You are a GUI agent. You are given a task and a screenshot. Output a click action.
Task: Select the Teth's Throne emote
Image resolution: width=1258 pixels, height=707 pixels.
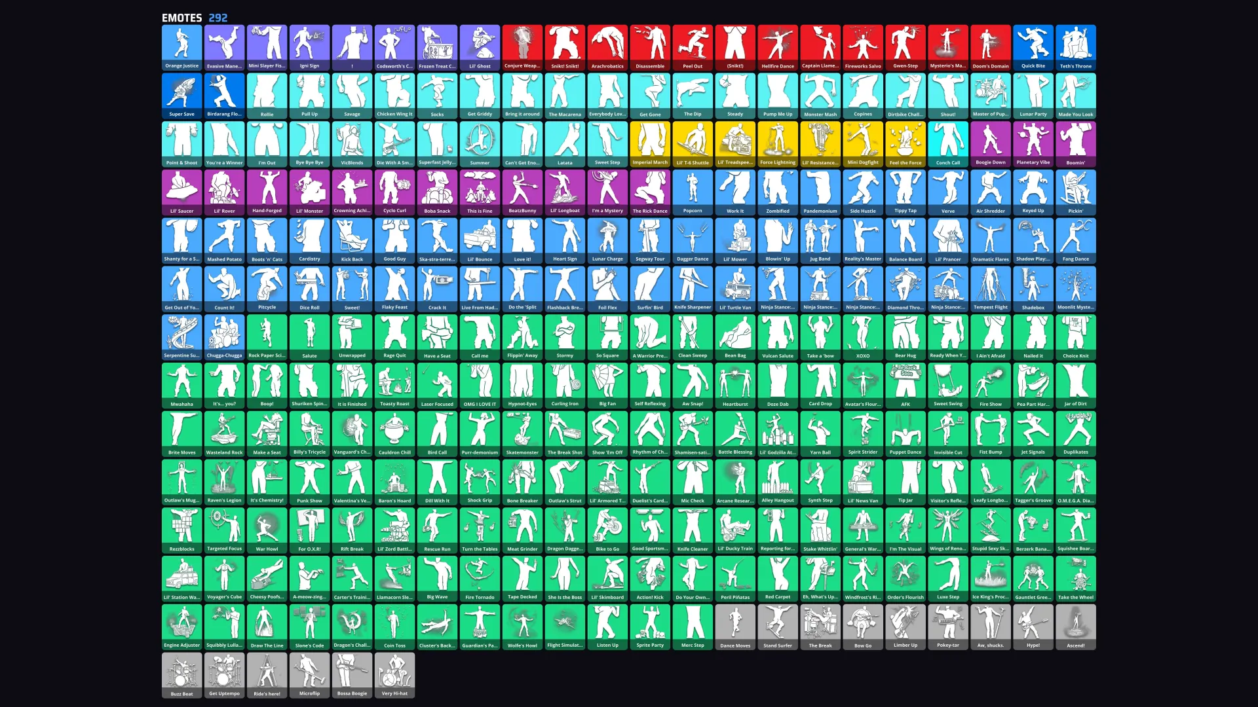[1076, 48]
